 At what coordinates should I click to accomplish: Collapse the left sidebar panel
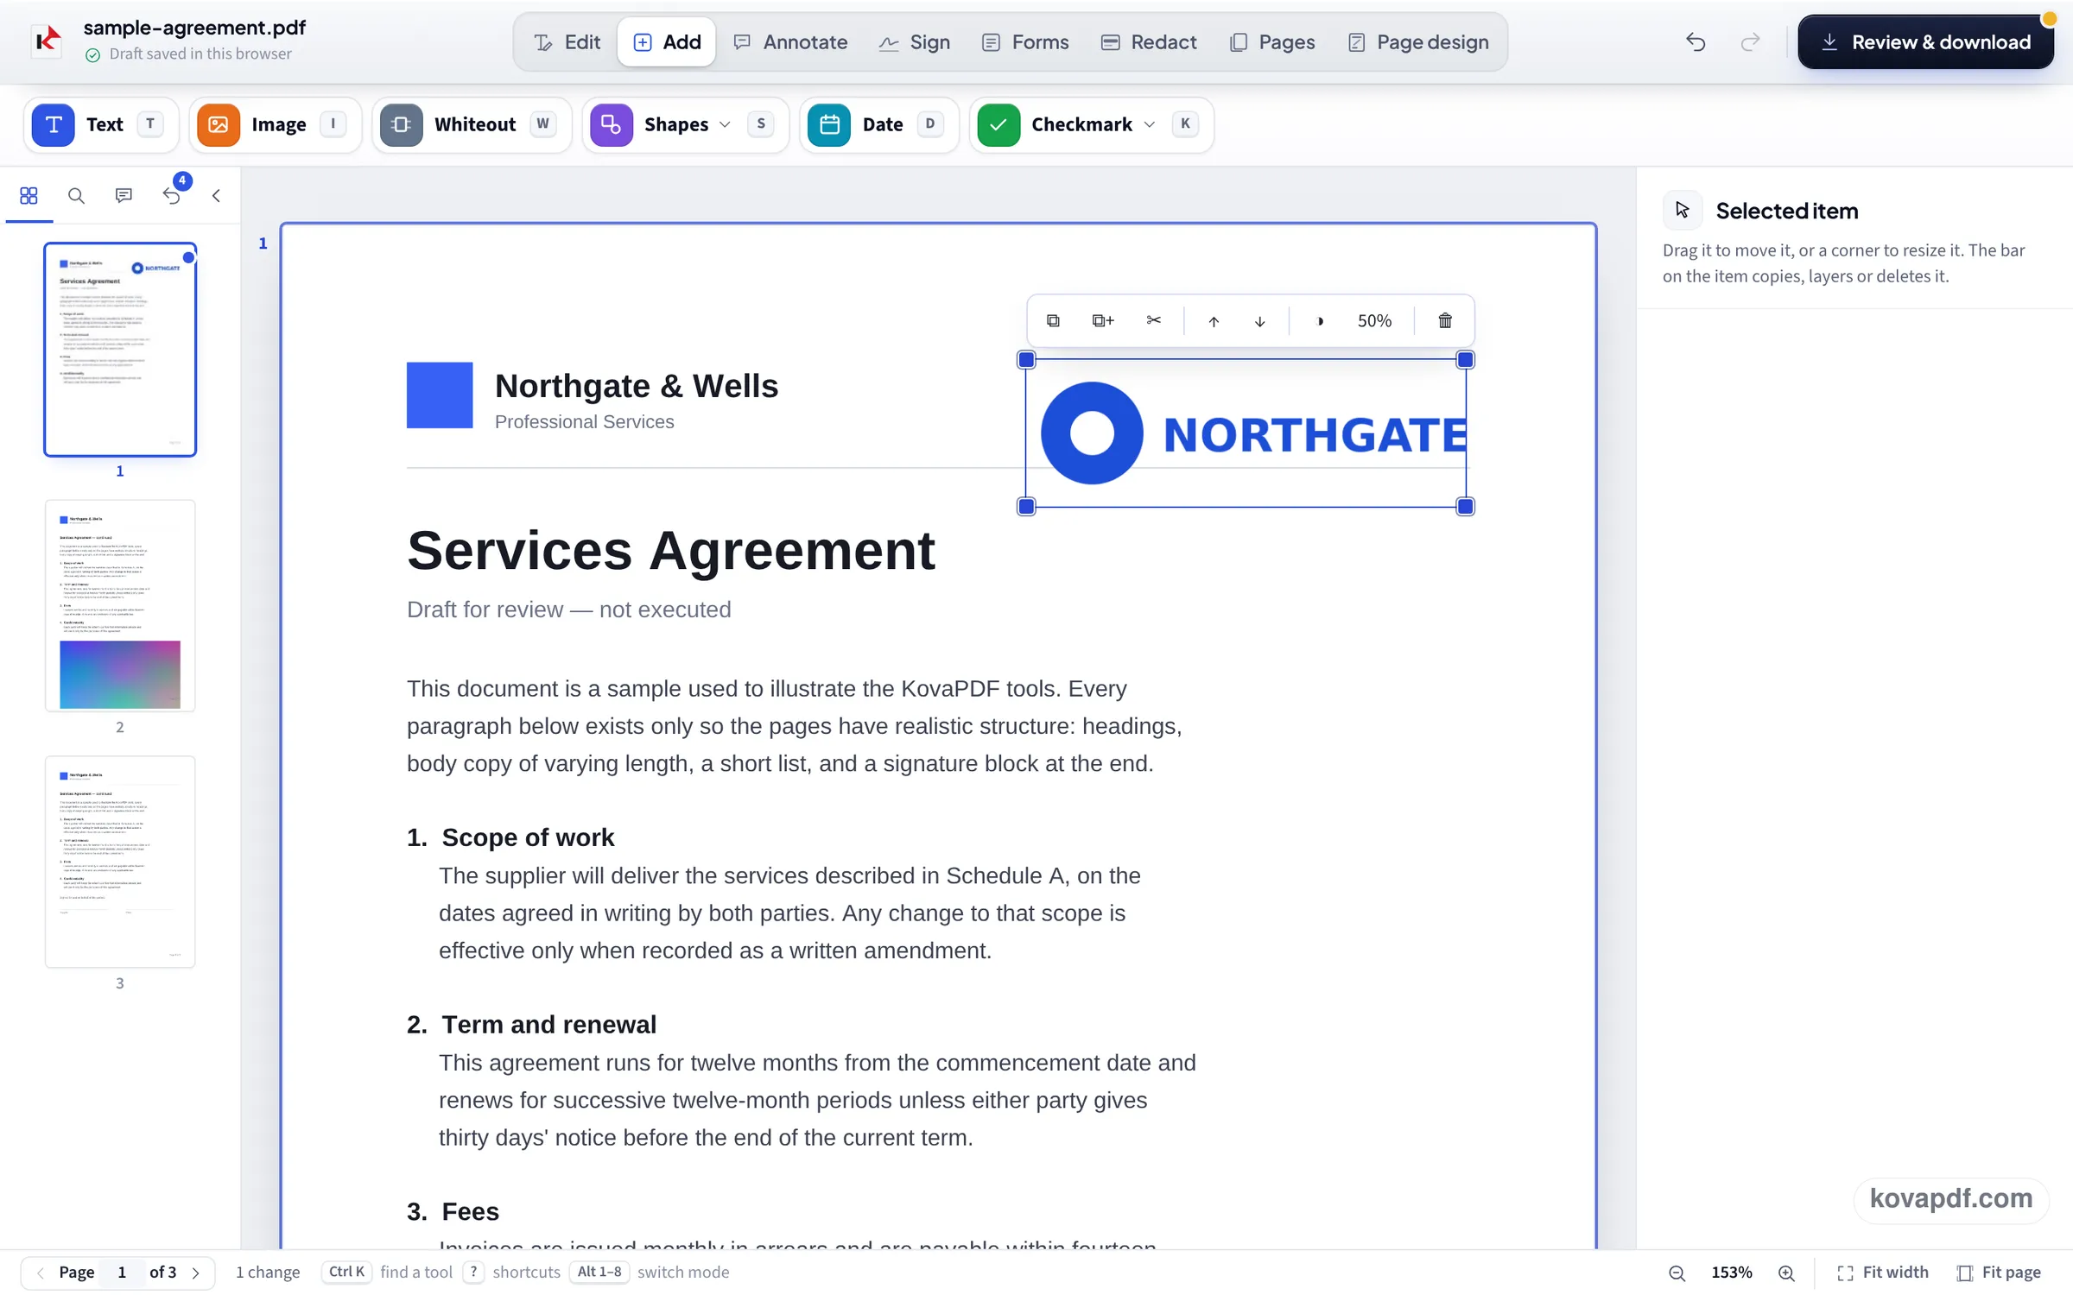(216, 196)
